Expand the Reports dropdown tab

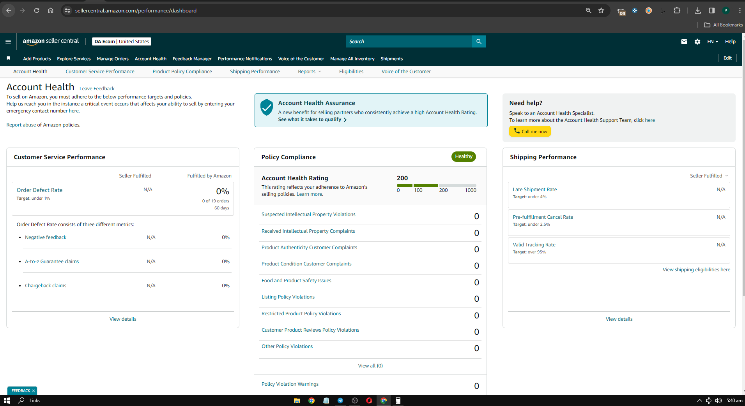[x=310, y=72]
